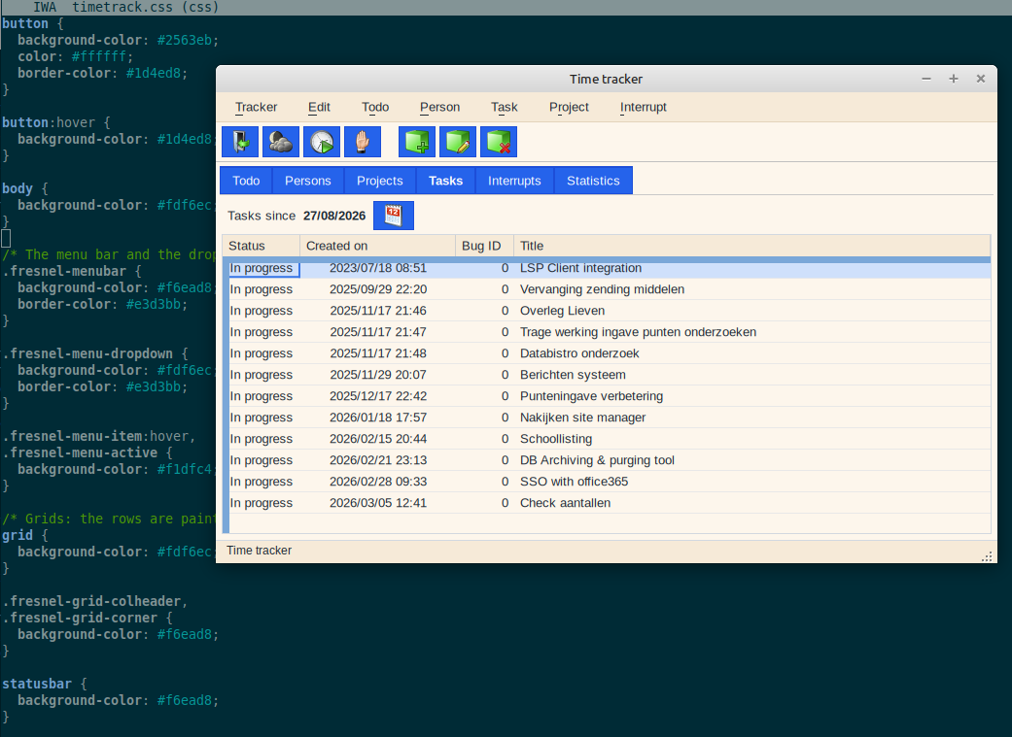Select the SSO with office365 task
Image resolution: width=1012 pixels, height=737 pixels.
tap(610, 481)
